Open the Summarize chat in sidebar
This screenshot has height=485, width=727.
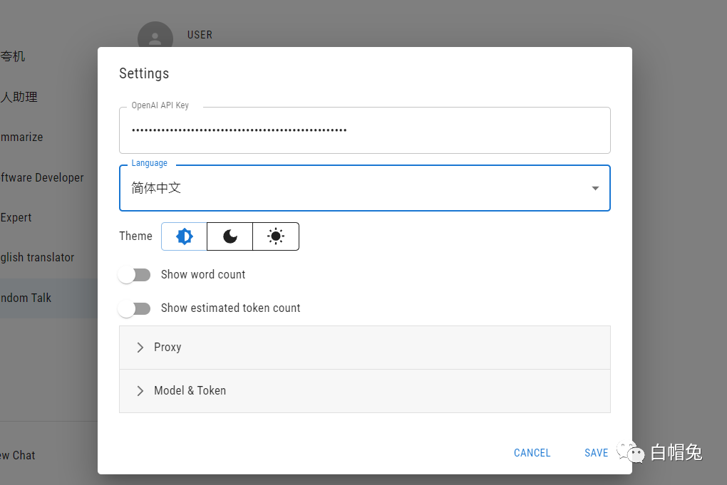click(48, 137)
